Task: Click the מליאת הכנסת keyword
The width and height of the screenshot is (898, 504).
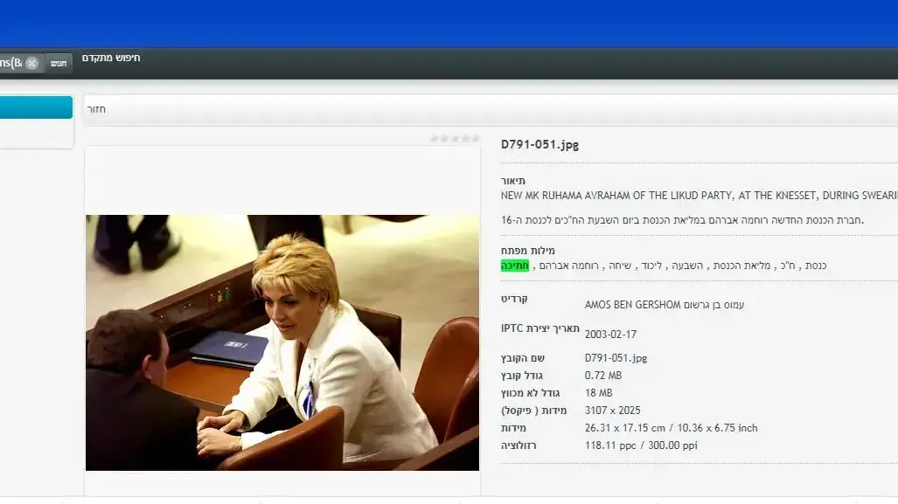Action: tap(741, 266)
